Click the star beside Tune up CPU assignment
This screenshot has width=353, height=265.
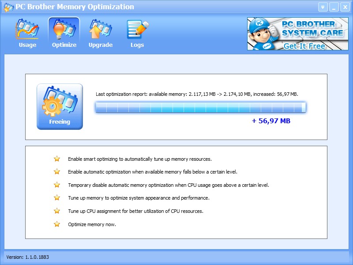tap(57, 211)
